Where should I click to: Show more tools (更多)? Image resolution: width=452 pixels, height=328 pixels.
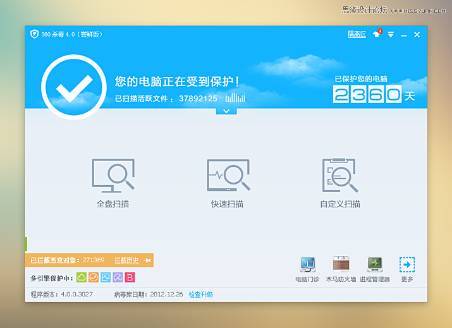coord(407,269)
